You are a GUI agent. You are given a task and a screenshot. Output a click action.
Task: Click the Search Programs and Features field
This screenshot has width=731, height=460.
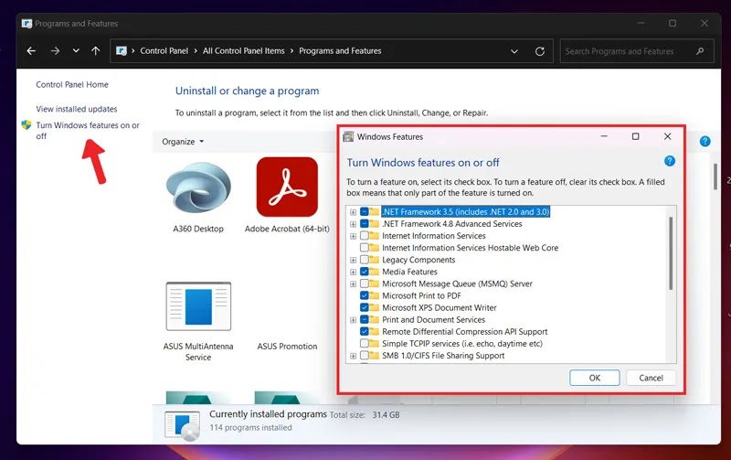(x=637, y=51)
